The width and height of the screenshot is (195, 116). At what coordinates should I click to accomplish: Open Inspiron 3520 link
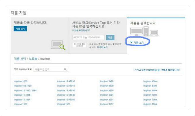tap(107, 90)
